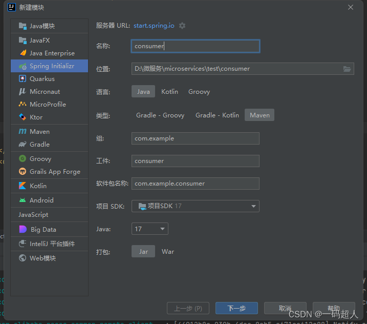Open the Java version dropdown
Viewport: 367px width, 324px height.
pyautogui.click(x=150, y=229)
